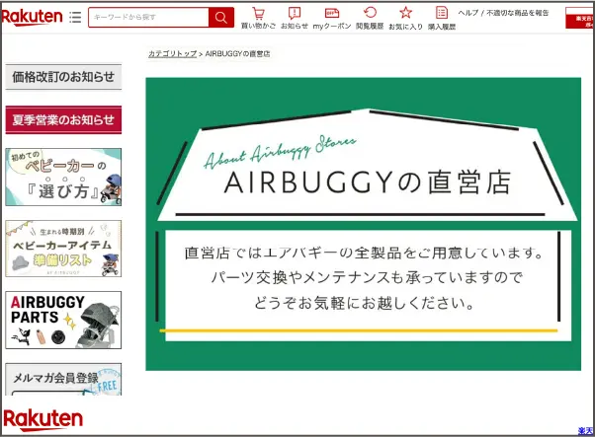The image size is (595, 437).
Task: Open notifications (お知らせ) icon
Action: pos(295,18)
